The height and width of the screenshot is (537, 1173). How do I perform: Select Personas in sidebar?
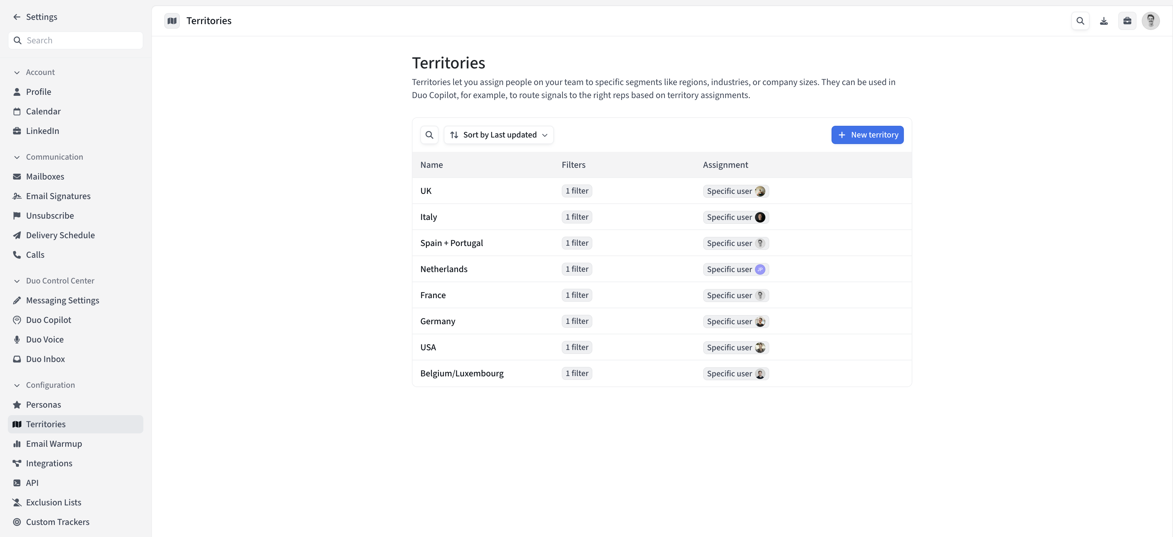pos(43,404)
